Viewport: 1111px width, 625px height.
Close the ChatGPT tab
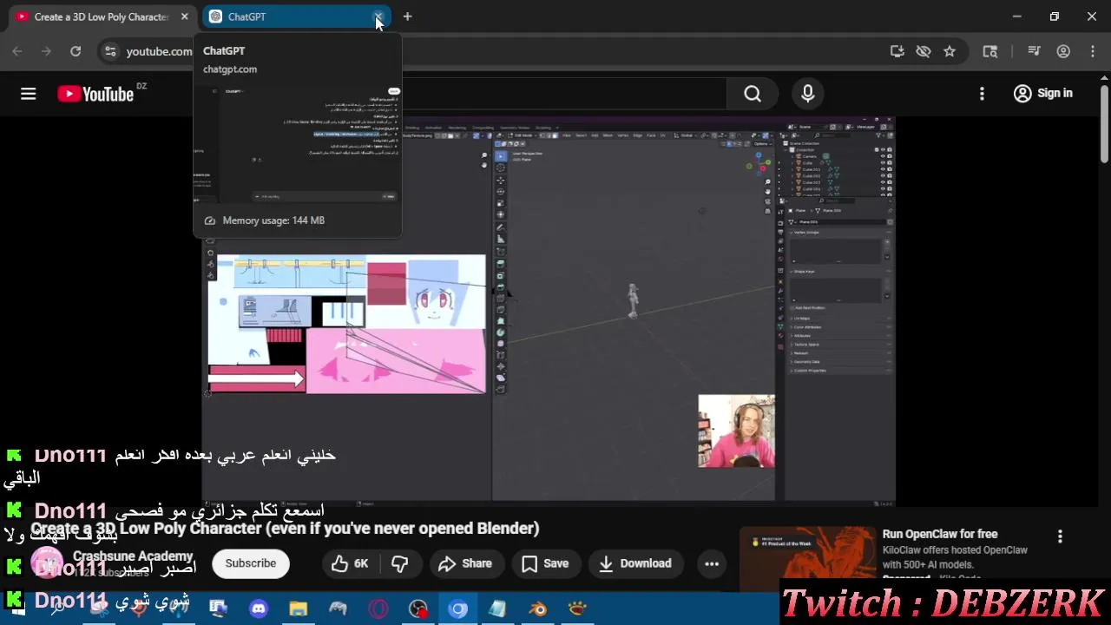[x=378, y=16]
